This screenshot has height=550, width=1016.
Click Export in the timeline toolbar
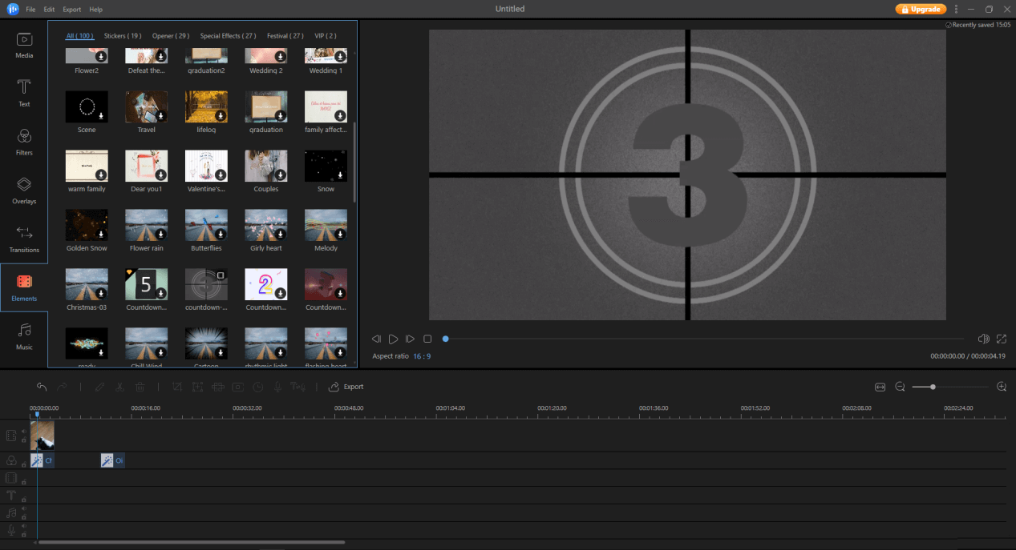click(x=346, y=387)
